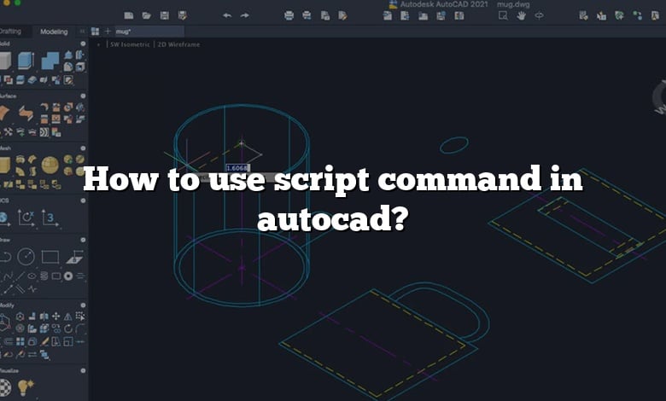Select the Circle draw tool
This screenshot has width=666, height=401.
(26, 257)
